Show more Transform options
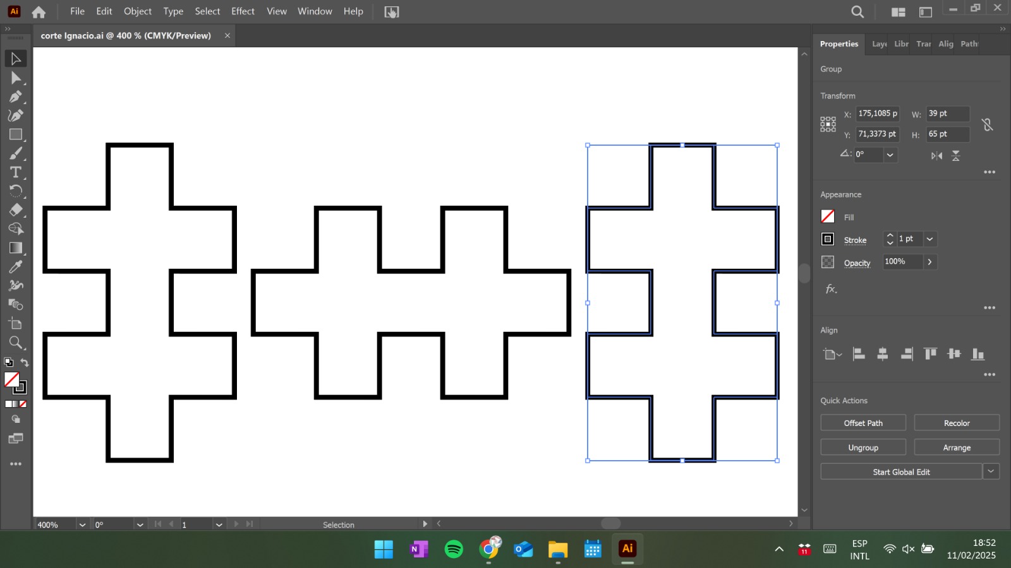This screenshot has width=1011, height=568. coord(990,172)
